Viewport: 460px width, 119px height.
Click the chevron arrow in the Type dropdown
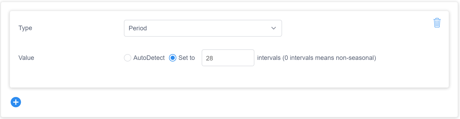[274, 28]
